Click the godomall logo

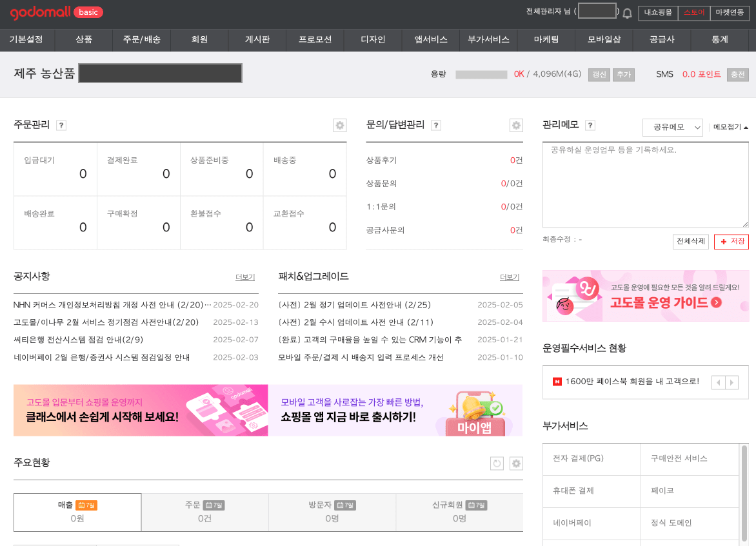pyautogui.click(x=40, y=12)
